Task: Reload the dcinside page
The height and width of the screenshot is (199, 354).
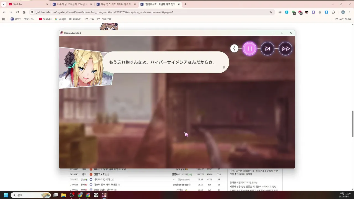Action: pos(17,12)
